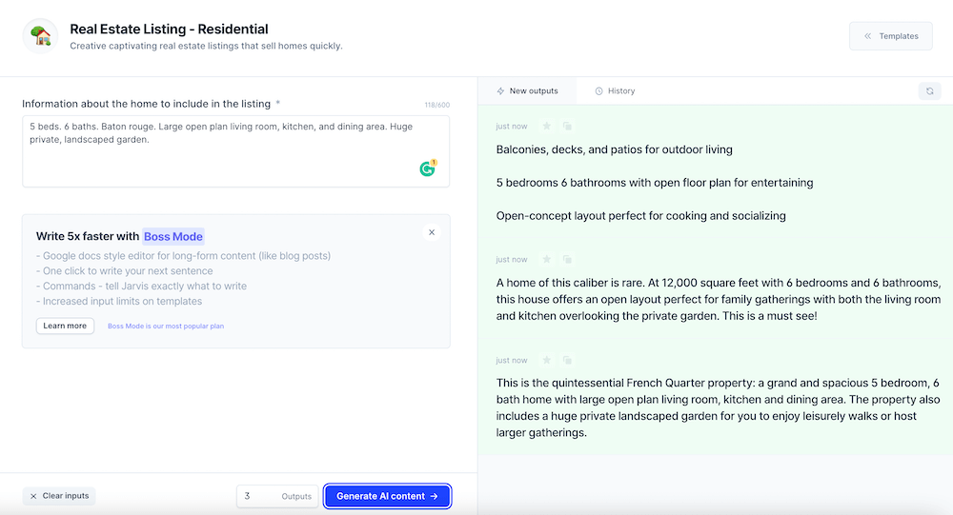Copy the French Quarter property output

pyautogui.click(x=567, y=360)
